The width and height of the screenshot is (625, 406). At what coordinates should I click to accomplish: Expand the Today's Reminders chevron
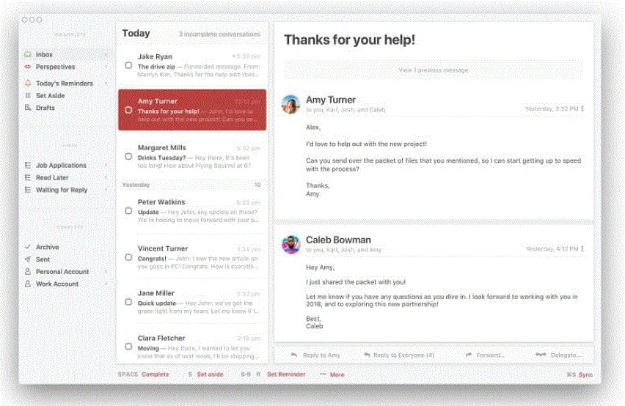(106, 84)
